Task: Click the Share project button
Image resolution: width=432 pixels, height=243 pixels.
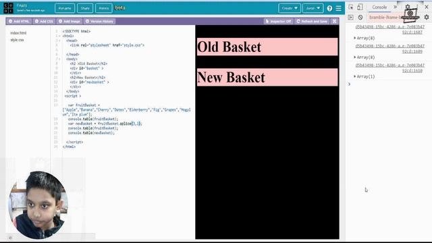Action: coord(85,8)
